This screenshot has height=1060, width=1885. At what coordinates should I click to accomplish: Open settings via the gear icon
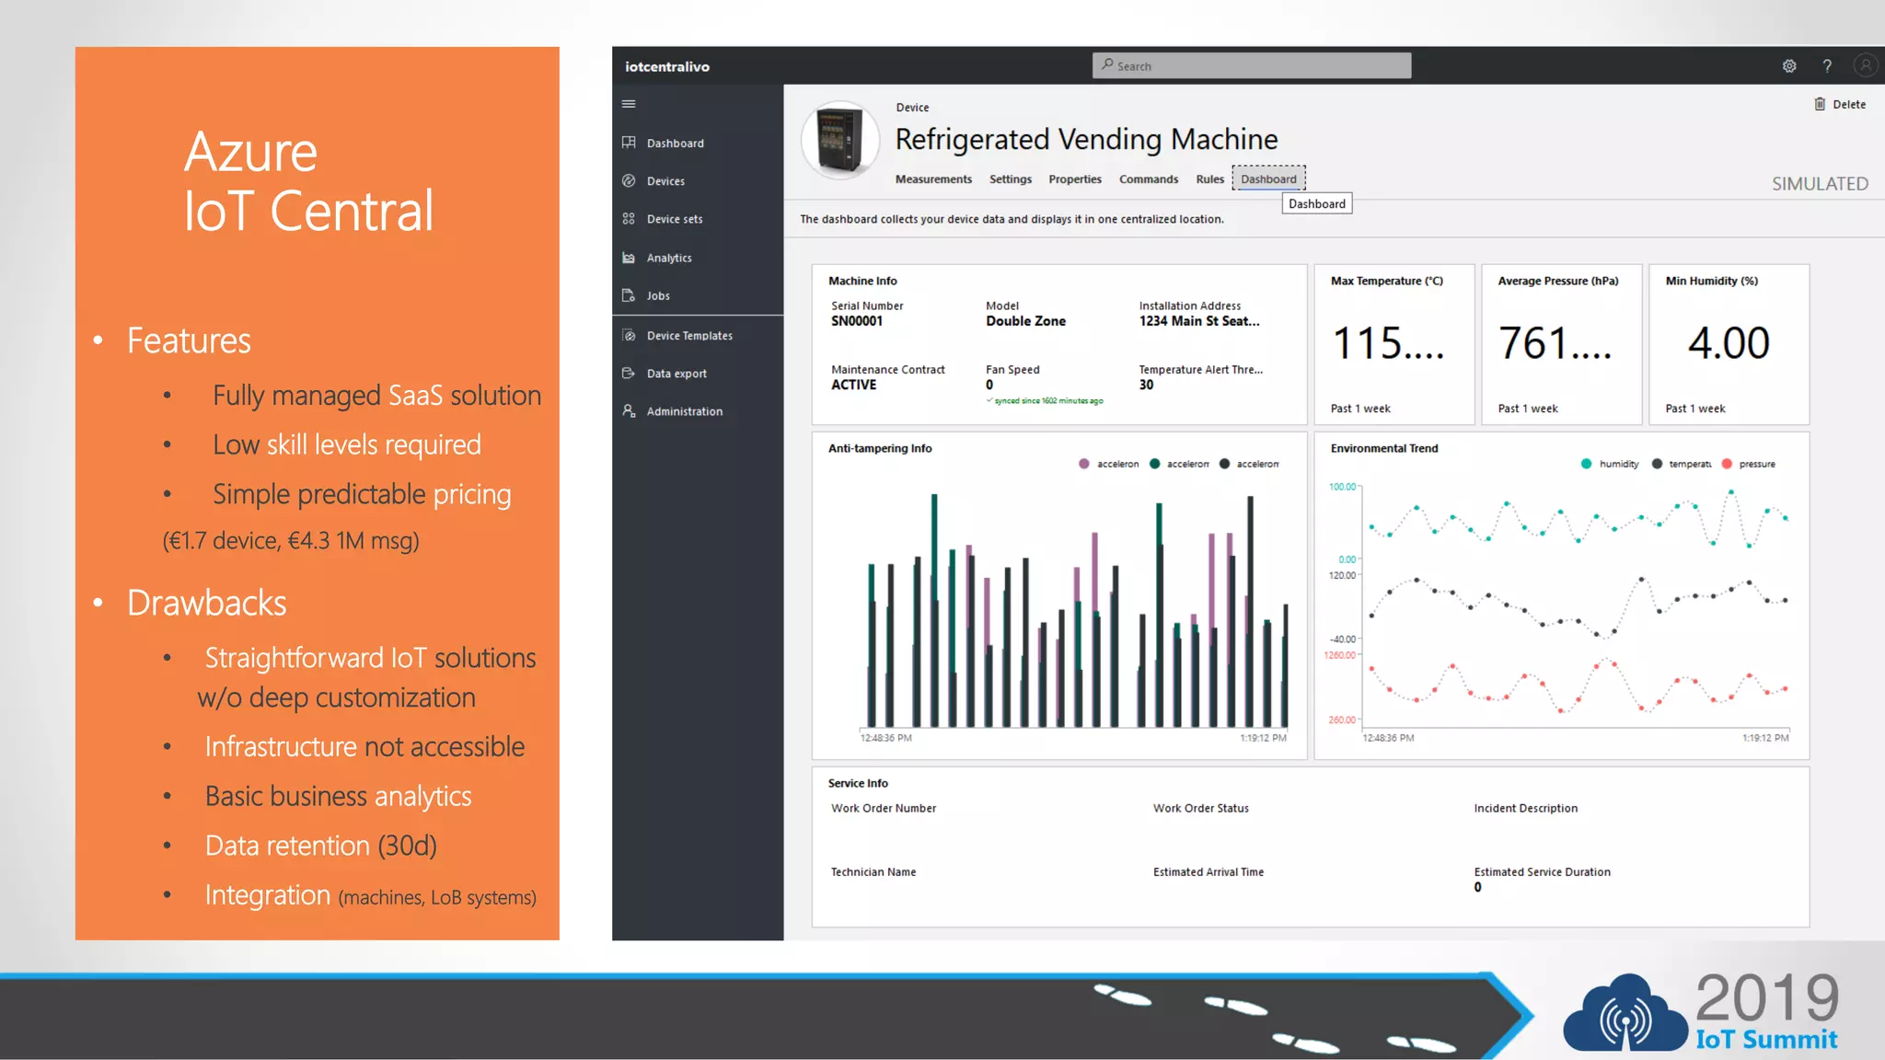click(x=1789, y=66)
